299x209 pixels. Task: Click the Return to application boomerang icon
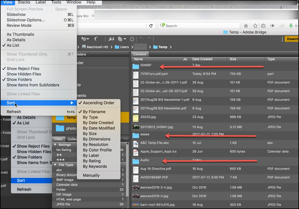coord(96,39)
